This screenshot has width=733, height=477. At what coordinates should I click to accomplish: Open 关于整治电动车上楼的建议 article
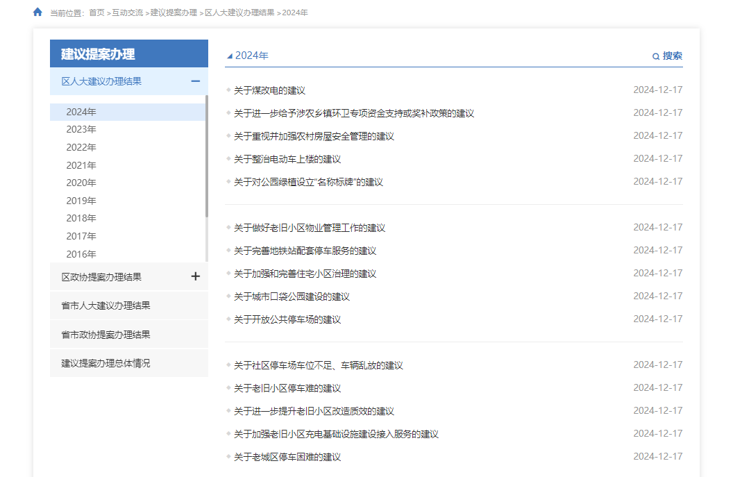[x=287, y=159]
